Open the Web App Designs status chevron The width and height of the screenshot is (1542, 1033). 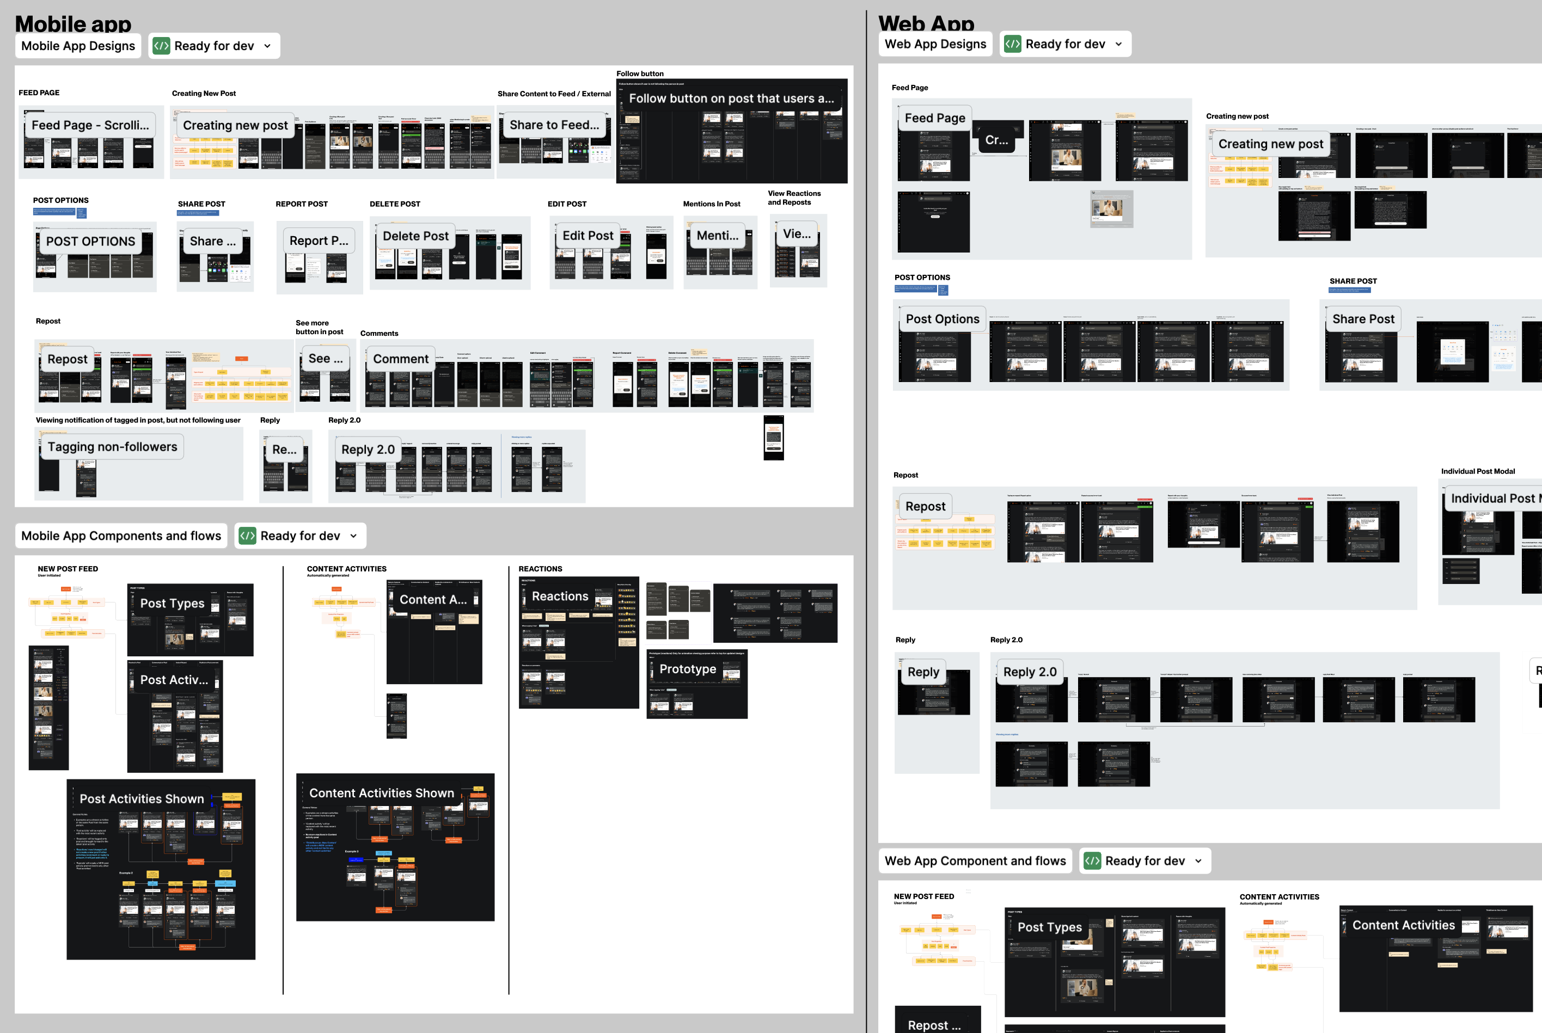[1119, 44]
